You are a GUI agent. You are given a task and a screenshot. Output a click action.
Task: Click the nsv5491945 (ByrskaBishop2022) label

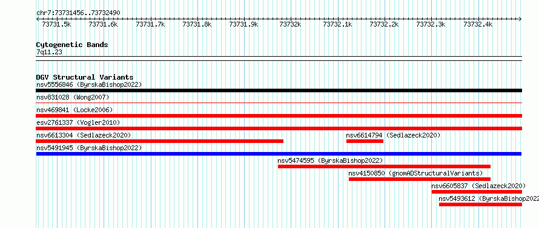click(x=89, y=148)
